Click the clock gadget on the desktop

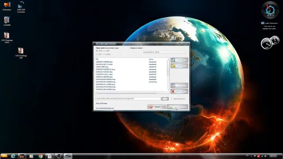pyautogui.click(x=270, y=10)
